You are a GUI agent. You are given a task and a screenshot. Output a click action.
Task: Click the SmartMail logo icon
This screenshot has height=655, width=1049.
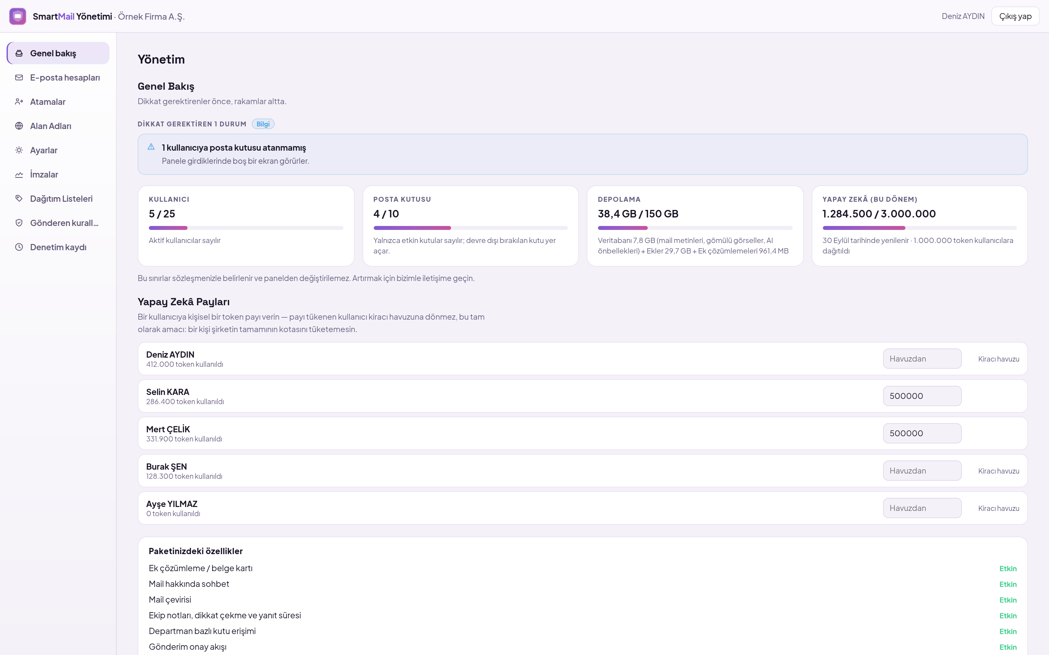18,16
